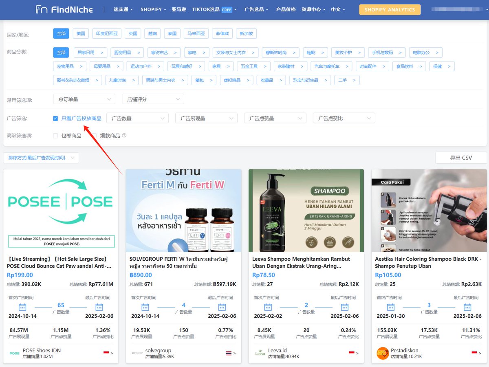Open the POSEE POSE product image
489x367 pixels.
click(x=61, y=211)
